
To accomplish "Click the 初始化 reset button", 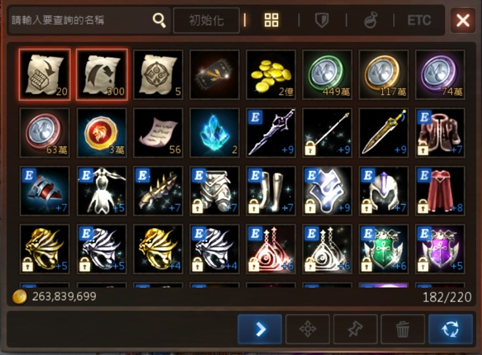I will tap(206, 20).
